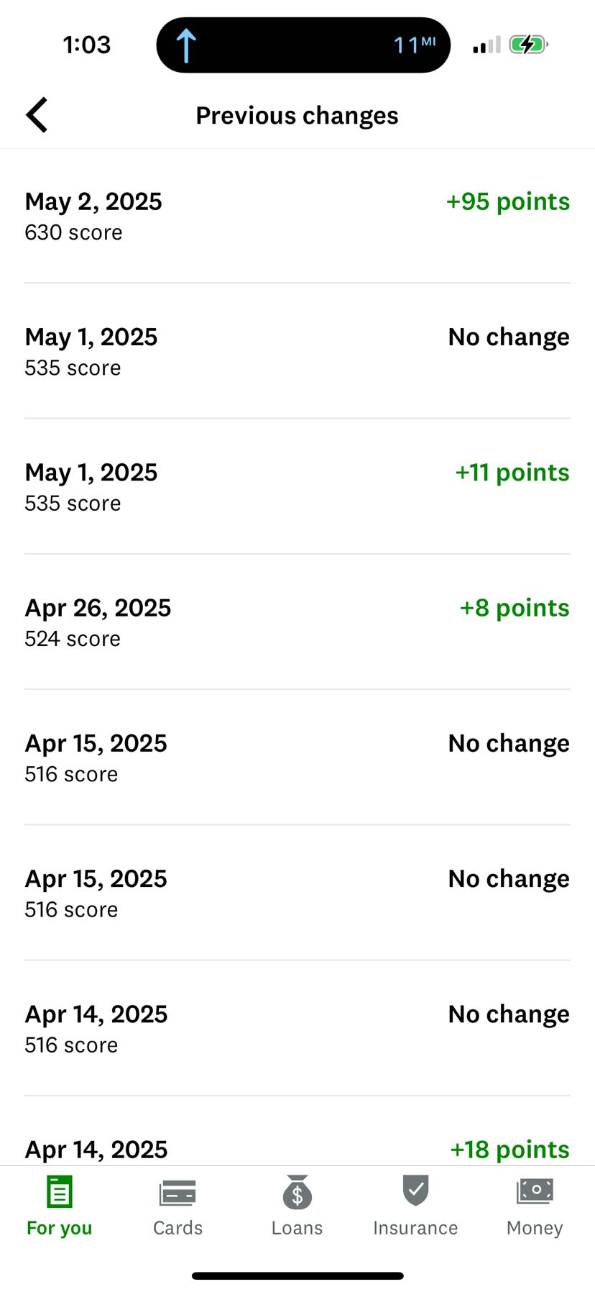Tap the 1:03 clock in status bar
The width and height of the screenshot is (595, 1292).
pyautogui.click(x=87, y=45)
